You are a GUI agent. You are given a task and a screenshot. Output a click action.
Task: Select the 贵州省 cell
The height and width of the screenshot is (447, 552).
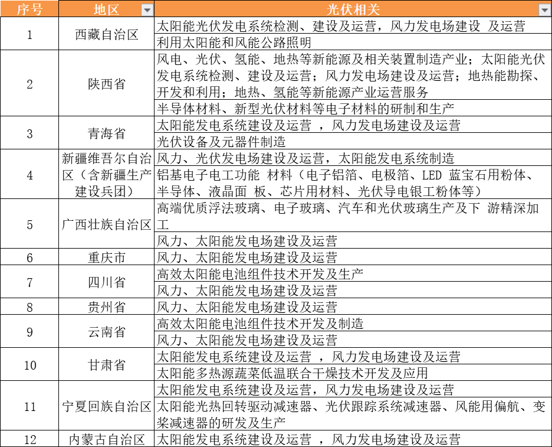pos(107,307)
